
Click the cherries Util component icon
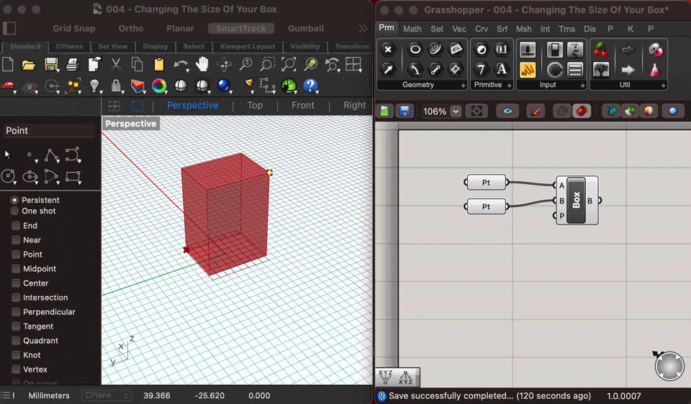(x=600, y=50)
